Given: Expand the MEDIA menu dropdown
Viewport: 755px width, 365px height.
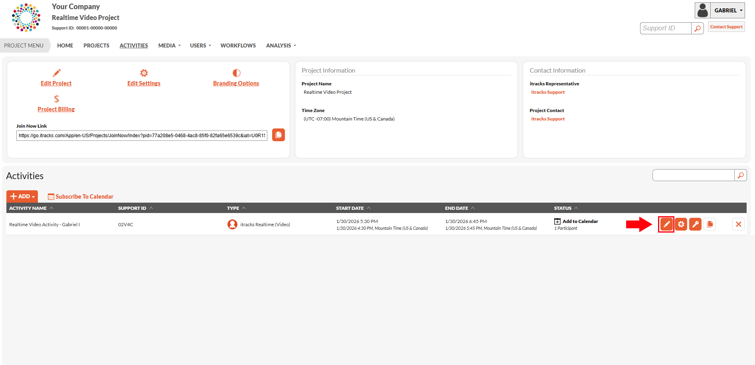Looking at the screenshot, I should pos(170,45).
